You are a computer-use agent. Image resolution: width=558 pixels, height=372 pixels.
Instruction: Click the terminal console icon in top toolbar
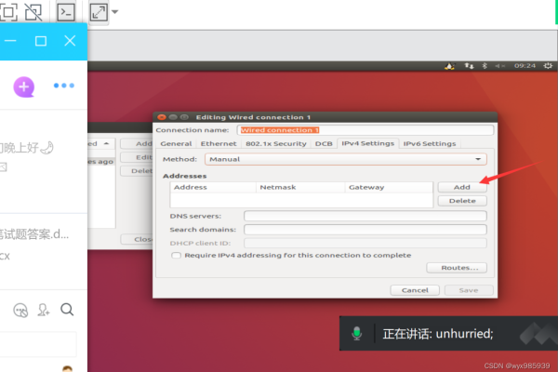pos(66,12)
